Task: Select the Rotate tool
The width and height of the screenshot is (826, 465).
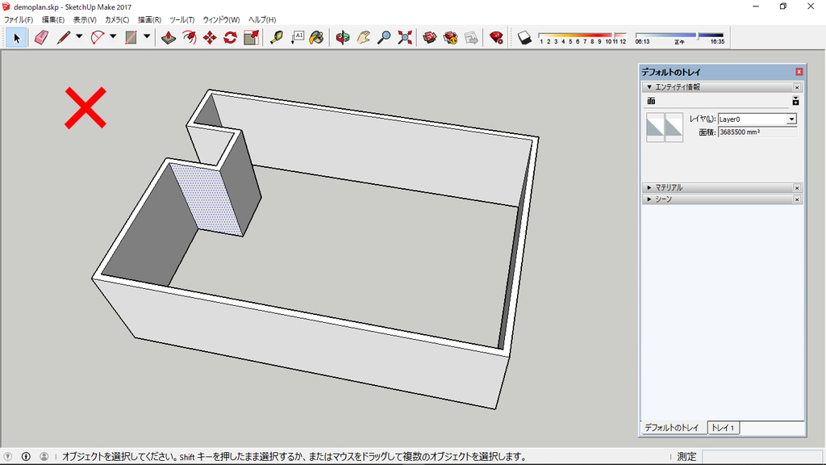Action: pyautogui.click(x=230, y=37)
